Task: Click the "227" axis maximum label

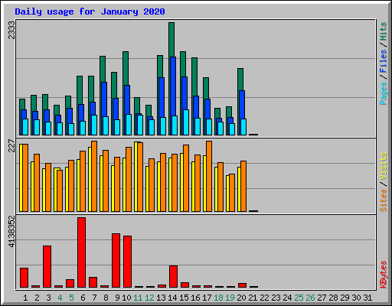Action: point(11,145)
